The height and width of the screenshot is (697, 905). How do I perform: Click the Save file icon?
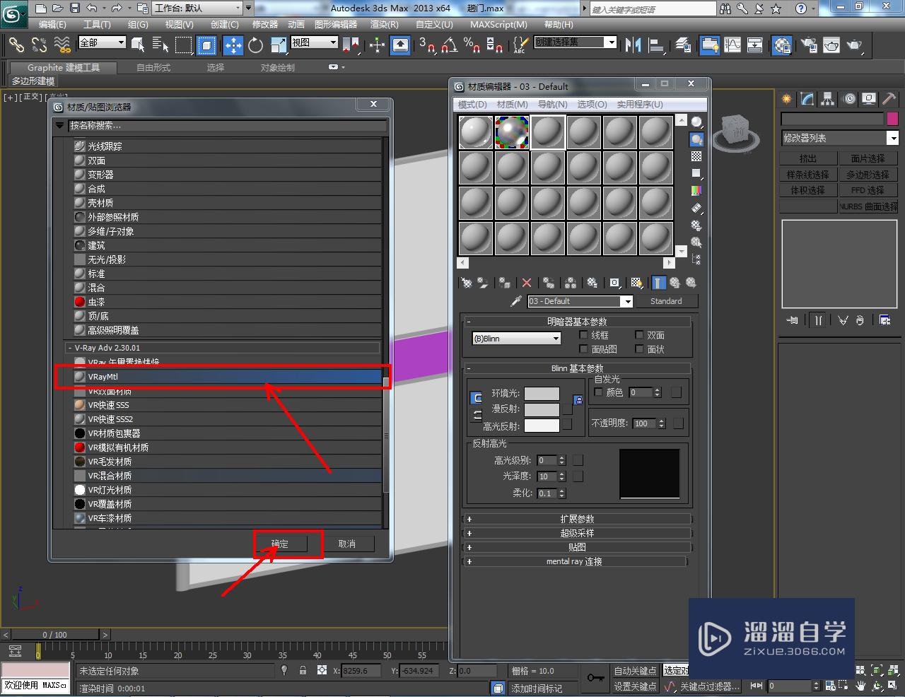tap(75, 8)
